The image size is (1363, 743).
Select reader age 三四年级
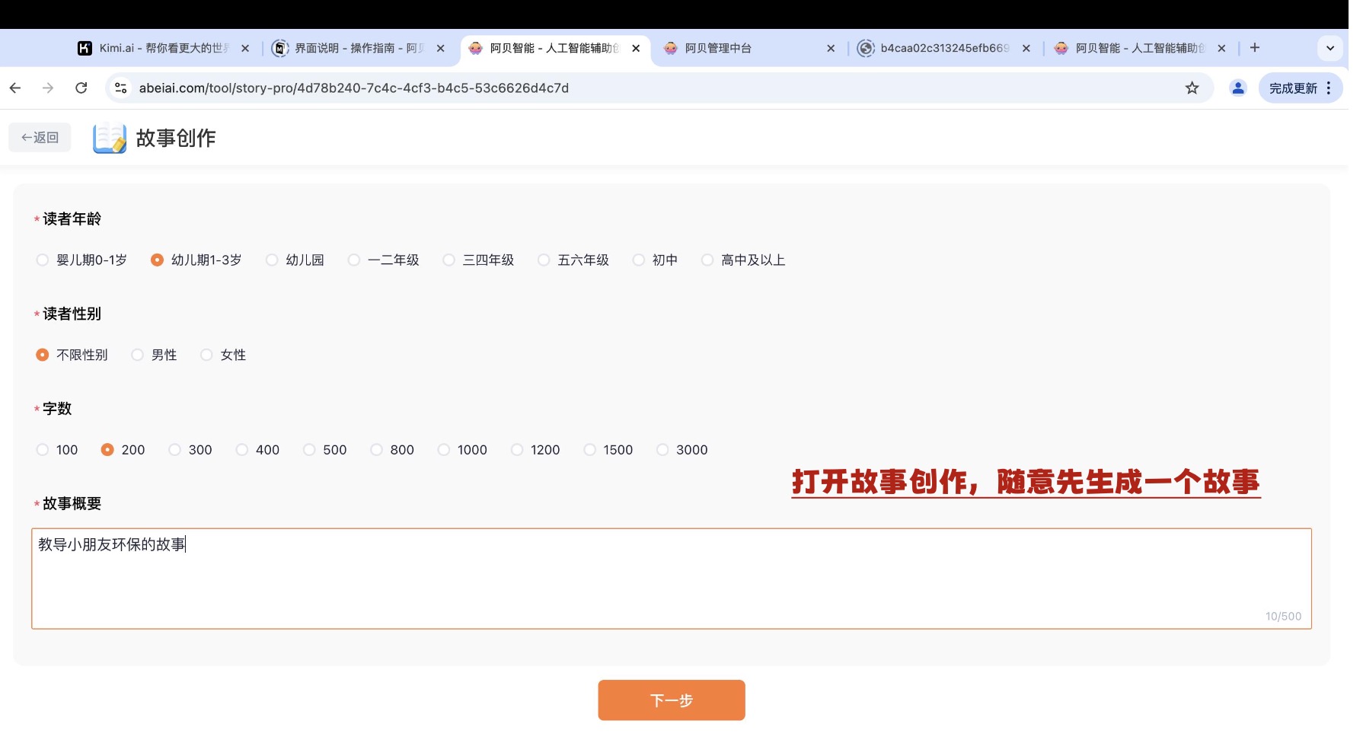[478, 260]
